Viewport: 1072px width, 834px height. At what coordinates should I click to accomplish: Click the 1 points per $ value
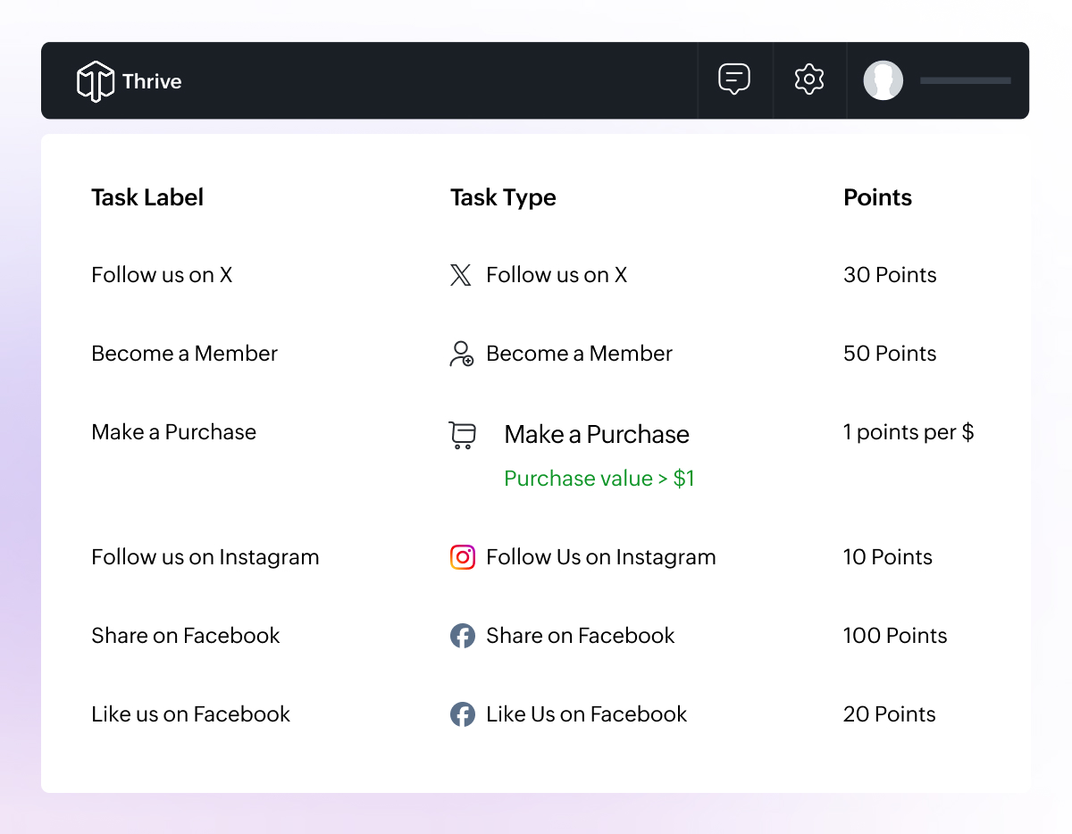point(909,432)
